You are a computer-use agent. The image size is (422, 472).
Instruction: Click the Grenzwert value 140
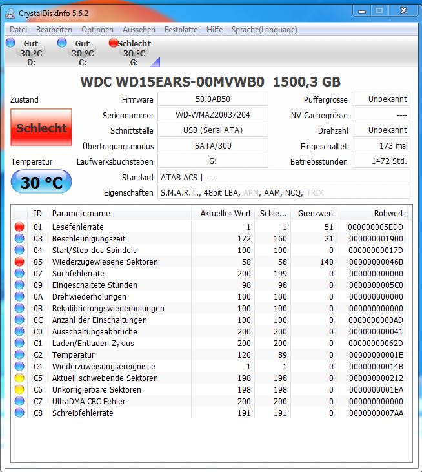coord(327,262)
